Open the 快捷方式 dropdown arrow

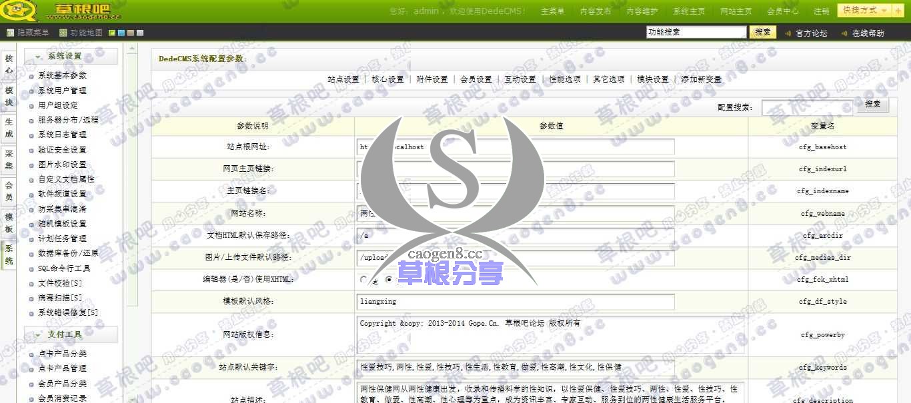point(884,11)
